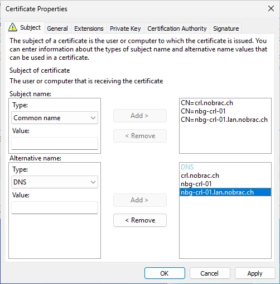Select nbg-crl-01 DNS entry
This screenshot has height=284, width=280.
(x=196, y=184)
